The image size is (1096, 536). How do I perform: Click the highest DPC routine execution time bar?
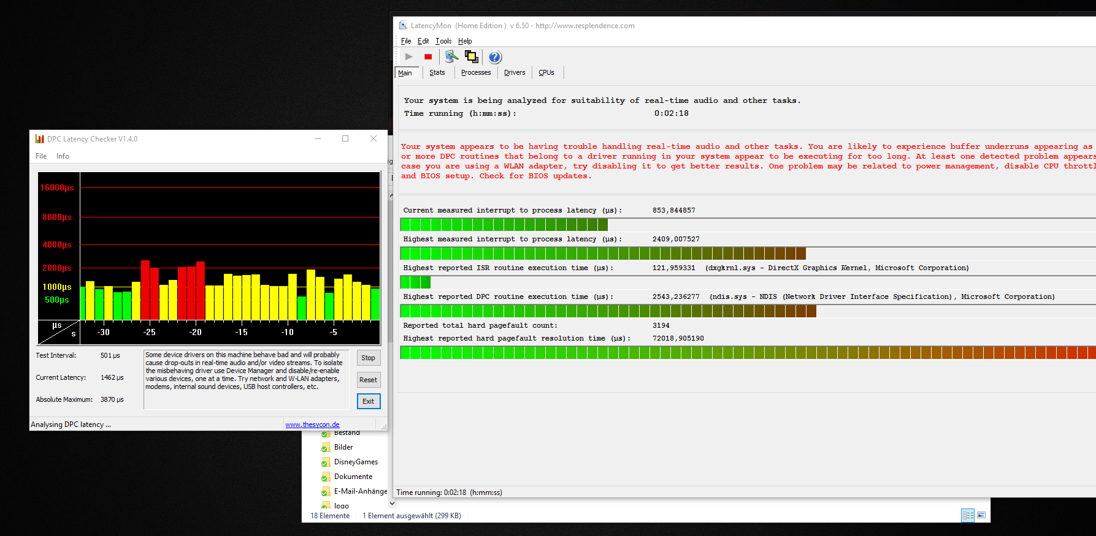coord(748,311)
